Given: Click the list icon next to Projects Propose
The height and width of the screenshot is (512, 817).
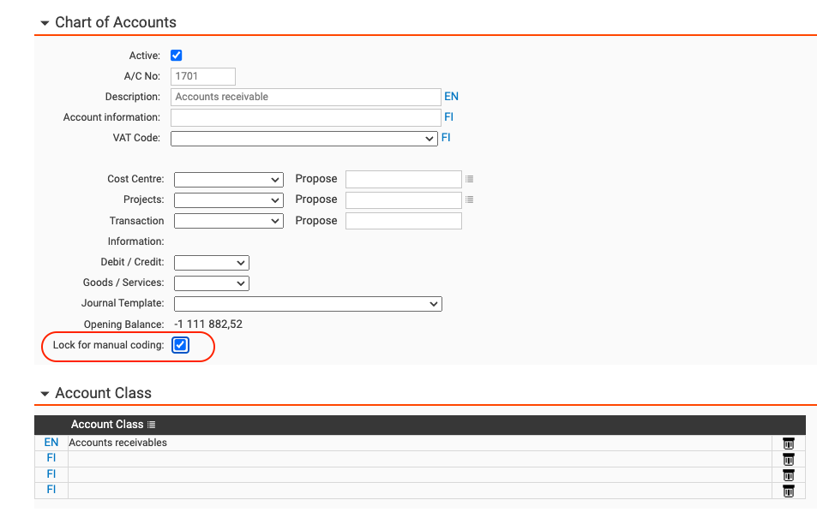Looking at the screenshot, I should click(469, 200).
